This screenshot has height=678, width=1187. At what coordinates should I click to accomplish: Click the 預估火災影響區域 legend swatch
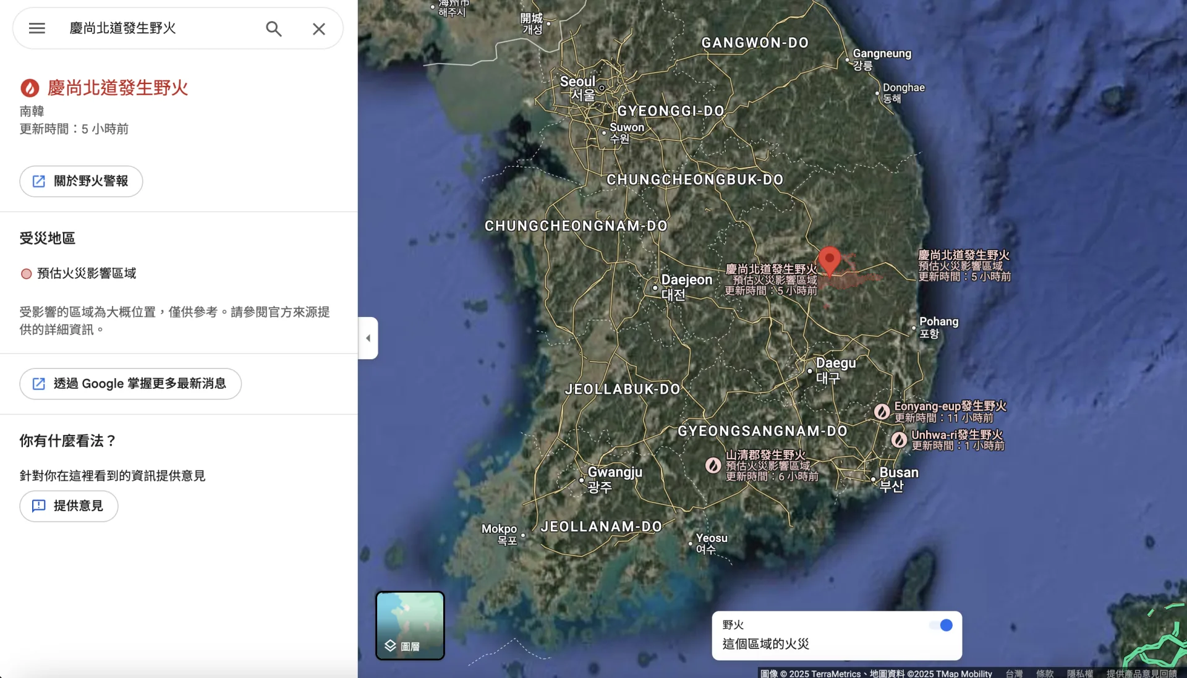(x=26, y=274)
